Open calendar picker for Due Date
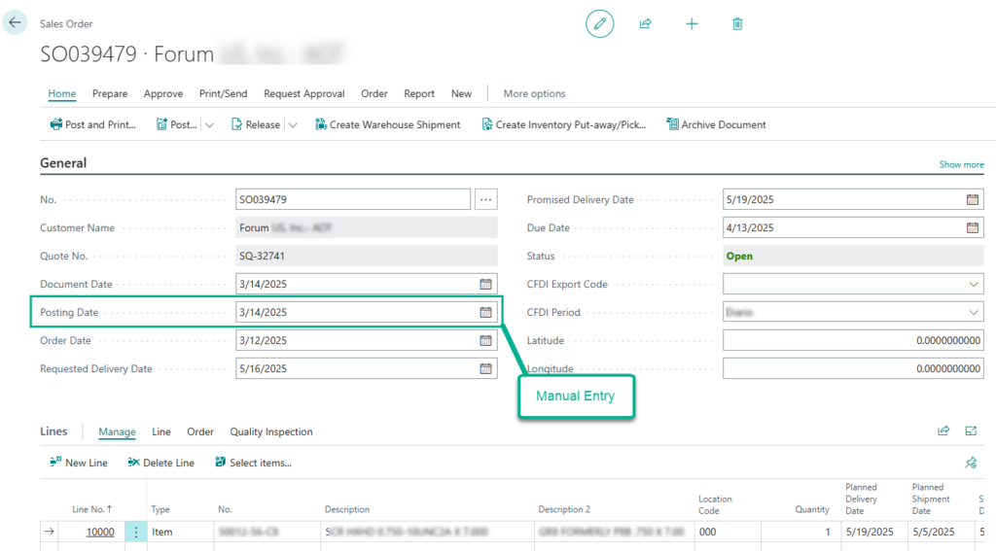The width and height of the screenshot is (996, 551). click(973, 228)
